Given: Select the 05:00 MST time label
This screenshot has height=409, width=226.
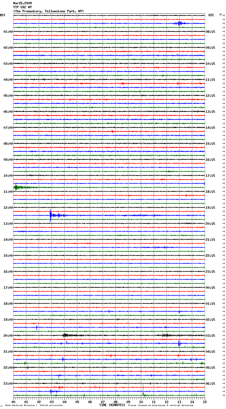Looking at the screenshot, I should (8, 96).
